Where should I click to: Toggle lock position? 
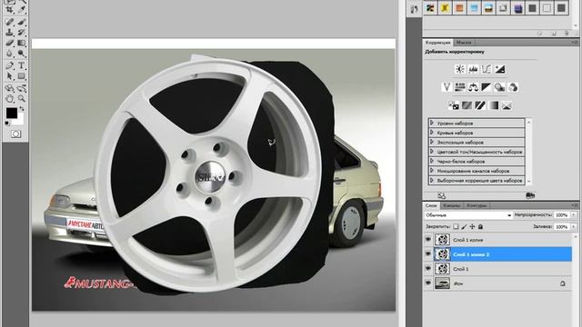click(472, 226)
